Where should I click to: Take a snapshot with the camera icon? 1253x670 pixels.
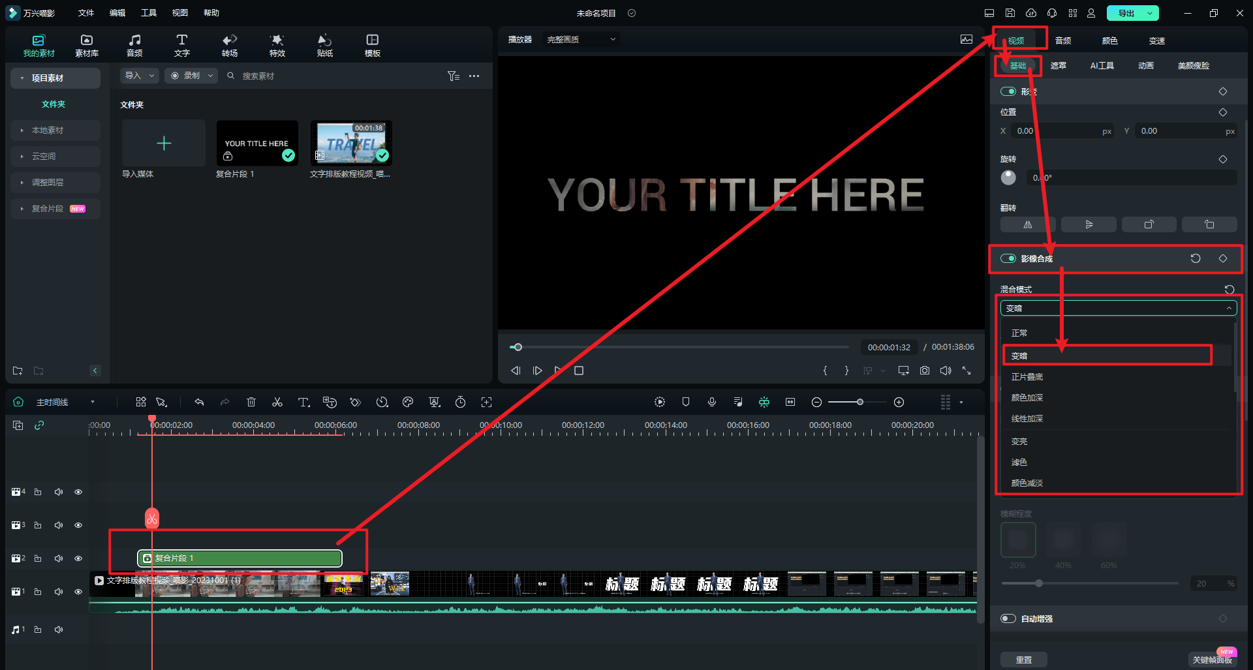pos(925,371)
